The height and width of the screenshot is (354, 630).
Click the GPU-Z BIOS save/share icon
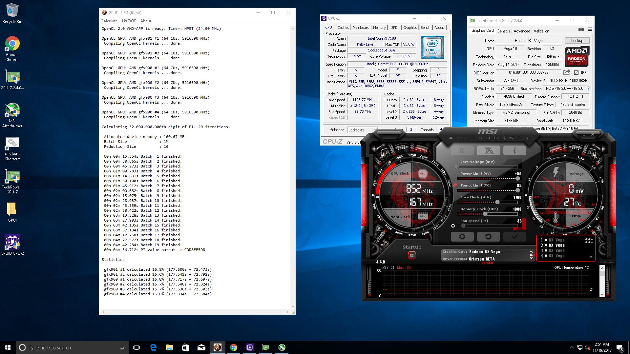point(567,72)
